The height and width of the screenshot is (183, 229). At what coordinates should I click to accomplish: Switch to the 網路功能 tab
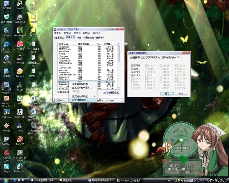[90, 38]
